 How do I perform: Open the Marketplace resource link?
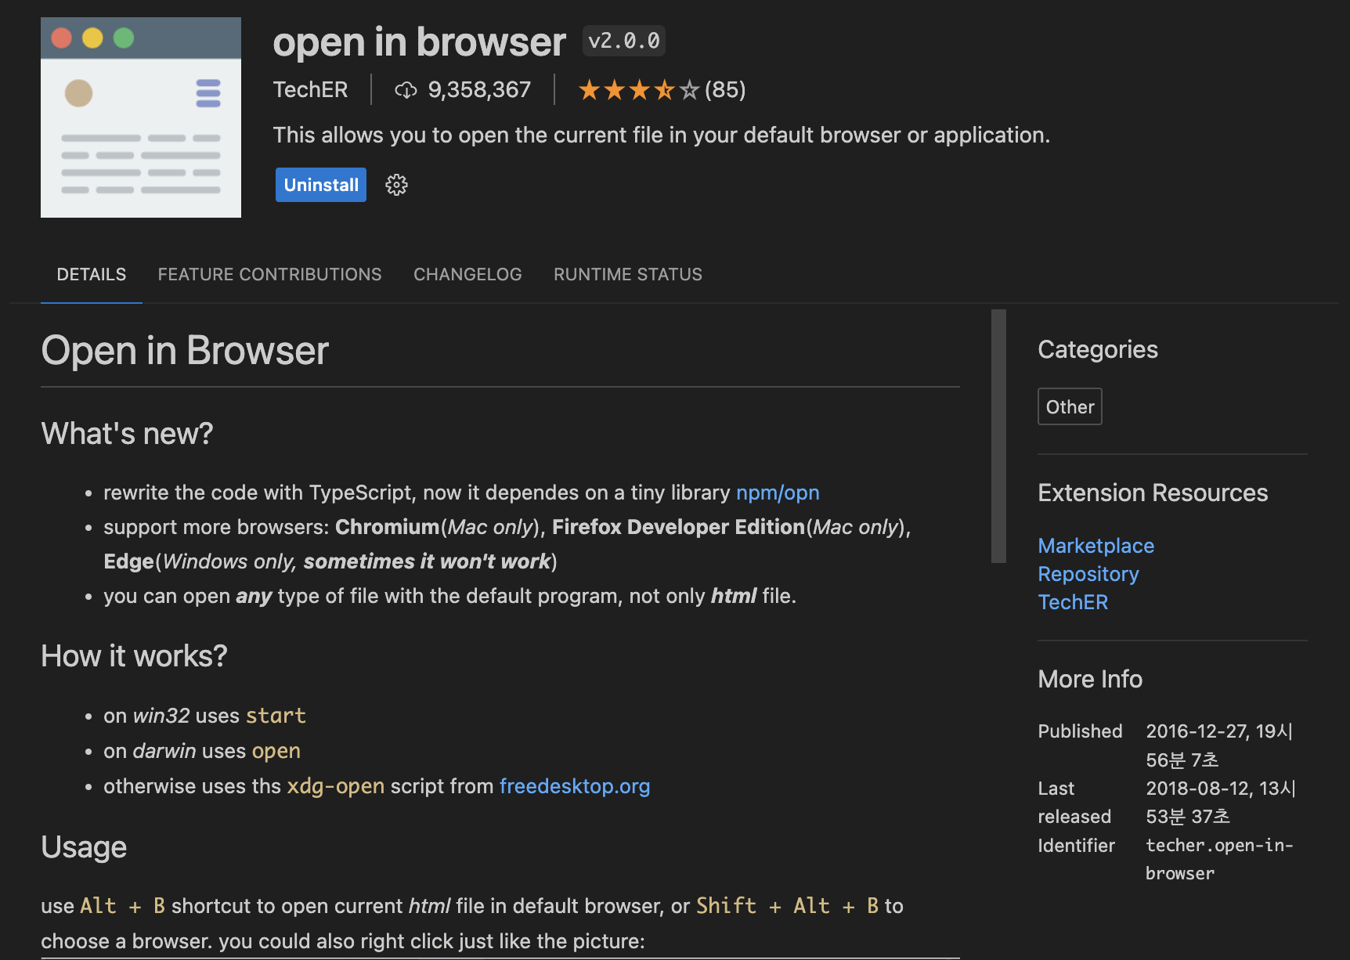click(x=1096, y=546)
